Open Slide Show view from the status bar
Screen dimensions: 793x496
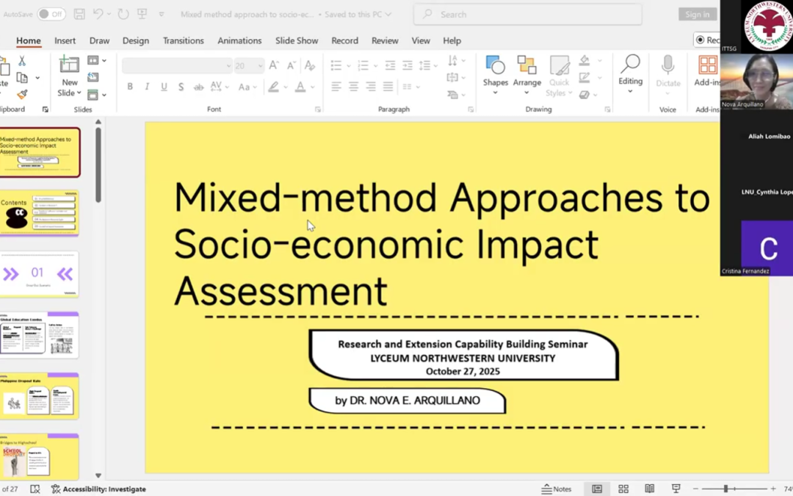(x=675, y=489)
